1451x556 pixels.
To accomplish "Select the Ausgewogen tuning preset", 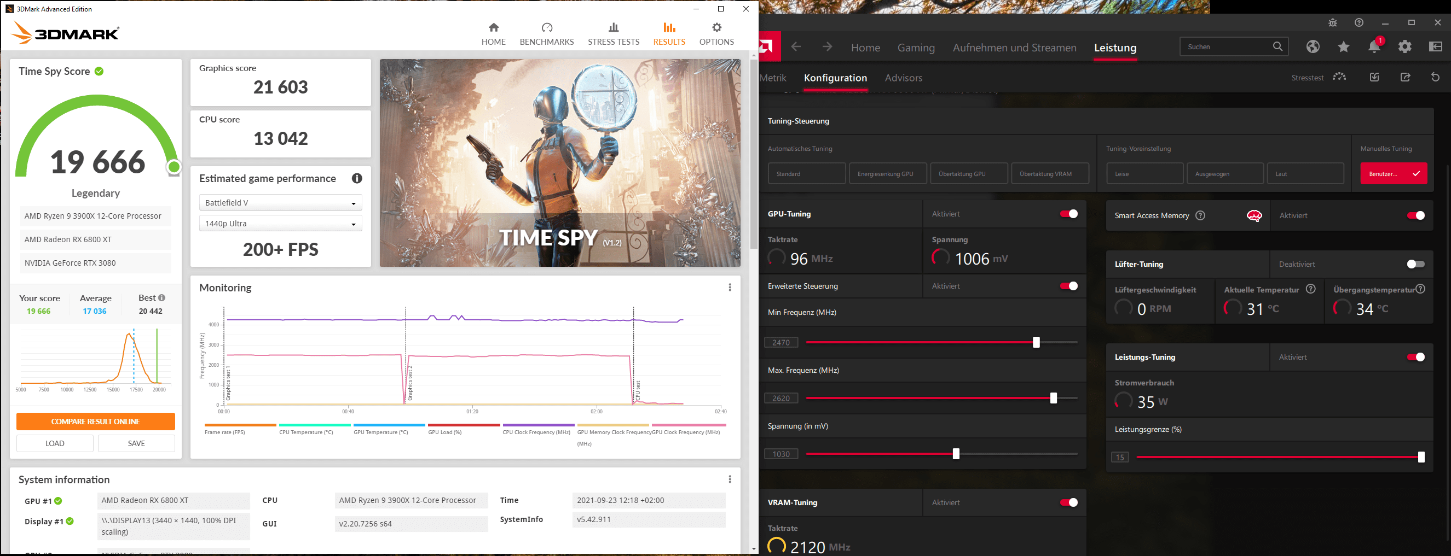I will (x=1225, y=173).
